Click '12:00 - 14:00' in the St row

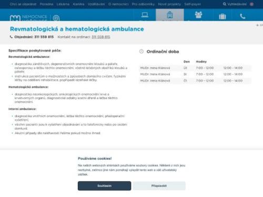tap(233, 74)
